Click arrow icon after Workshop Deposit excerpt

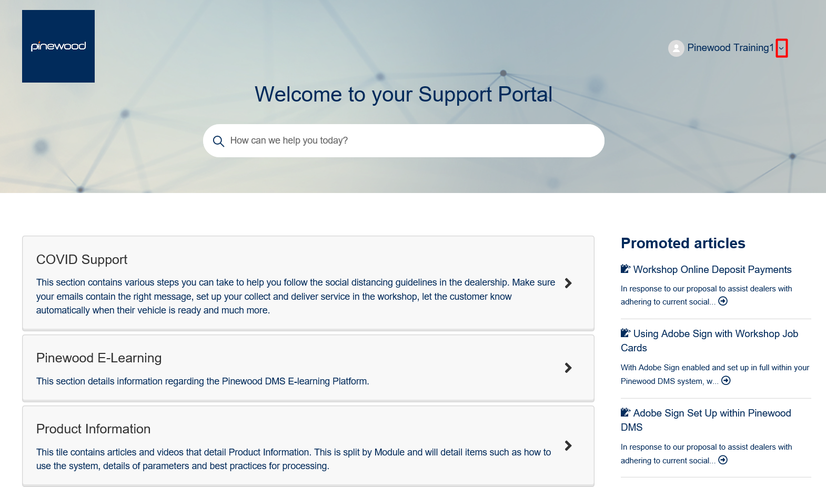click(x=723, y=301)
